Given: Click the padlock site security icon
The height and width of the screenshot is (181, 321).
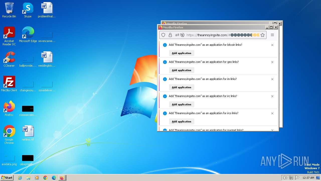Looking at the screenshot, I should [170, 35].
